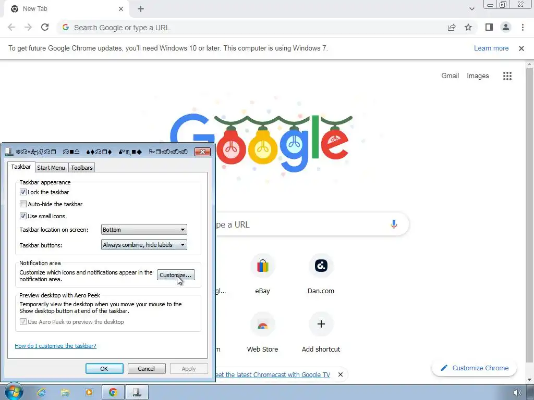Click Customize notification area button
Image resolution: width=534 pixels, height=400 pixels.
[x=176, y=275]
